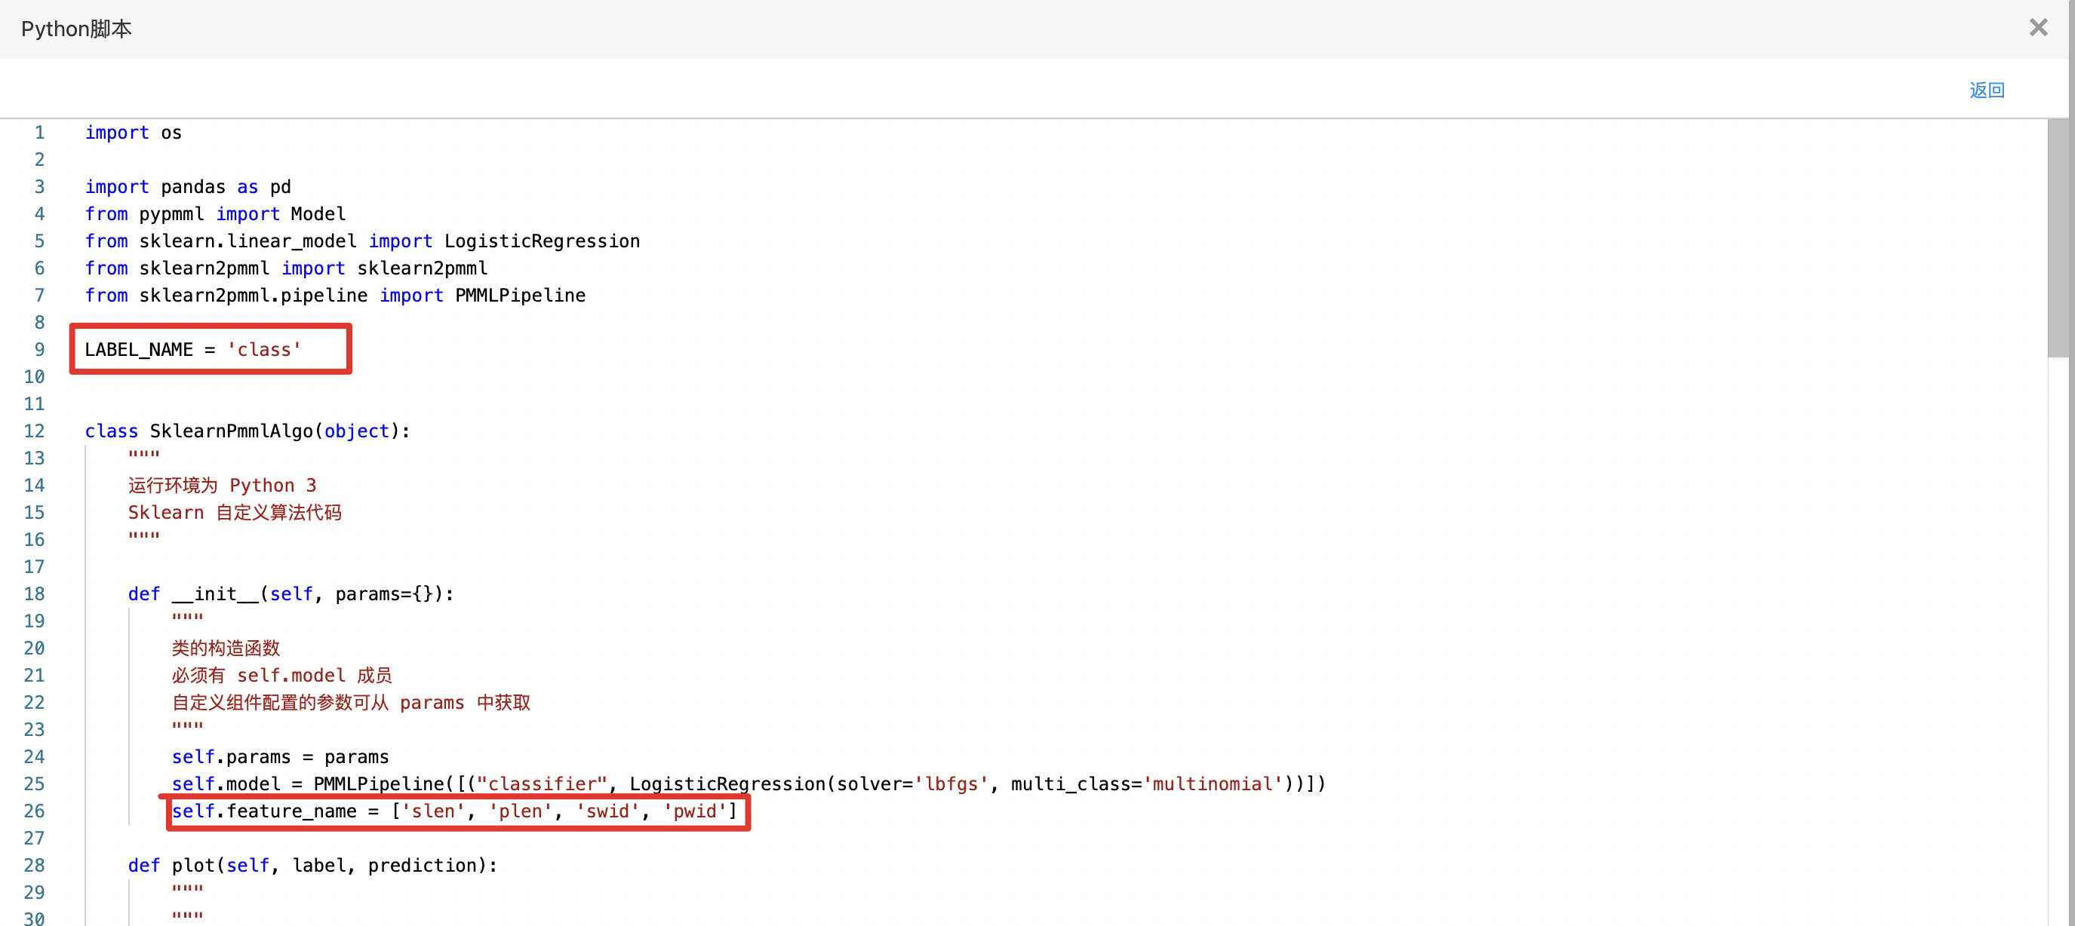The width and height of the screenshot is (2075, 926).
Task: Click line number 9 in the gutter
Action: click(38, 349)
